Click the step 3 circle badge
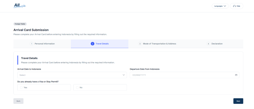This screenshot has height=109, width=254. [x=140, y=44]
